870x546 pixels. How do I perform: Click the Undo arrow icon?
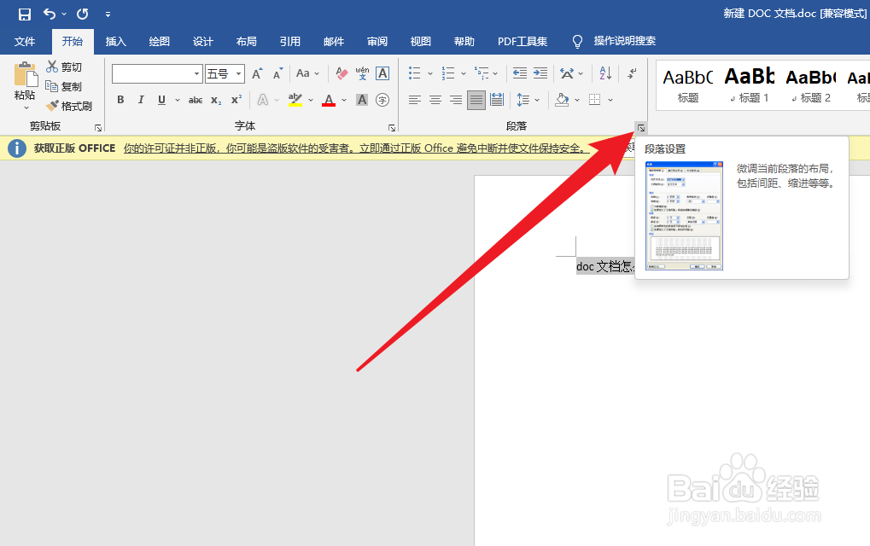[50, 14]
